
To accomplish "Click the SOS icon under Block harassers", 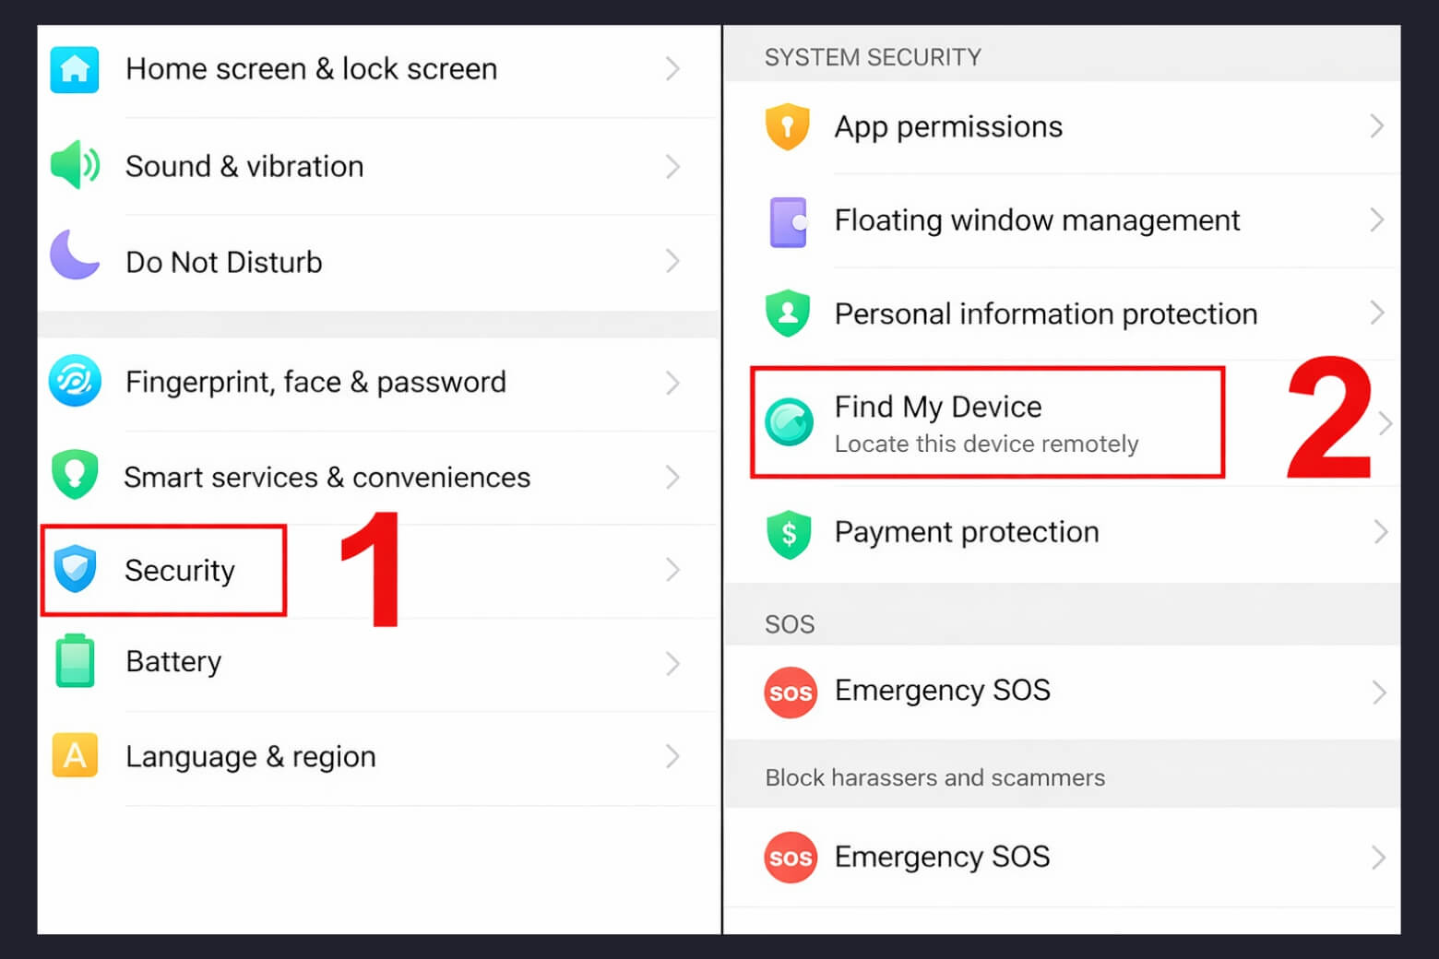I will [791, 858].
